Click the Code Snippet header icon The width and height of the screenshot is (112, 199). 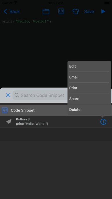click(5, 110)
